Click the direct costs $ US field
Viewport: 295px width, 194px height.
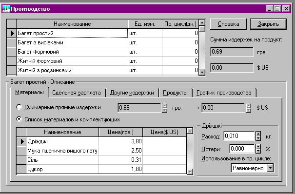coord(223,108)
